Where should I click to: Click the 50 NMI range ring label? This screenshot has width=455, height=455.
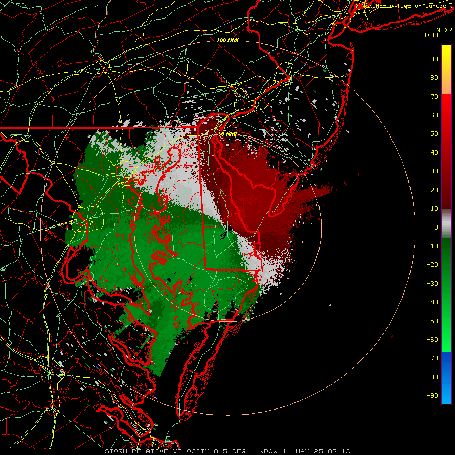click(227, 134)
